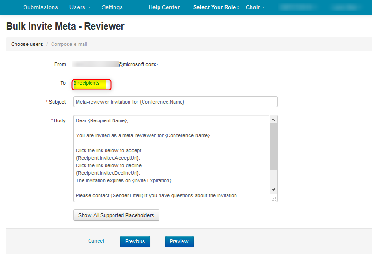Open the Settings menu item

[112, 7]
